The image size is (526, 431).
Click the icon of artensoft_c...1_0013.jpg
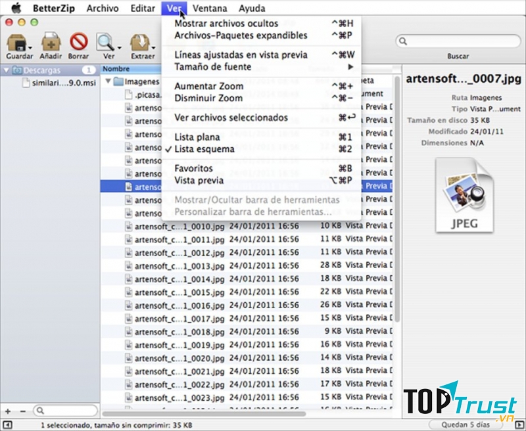[128, 266]
